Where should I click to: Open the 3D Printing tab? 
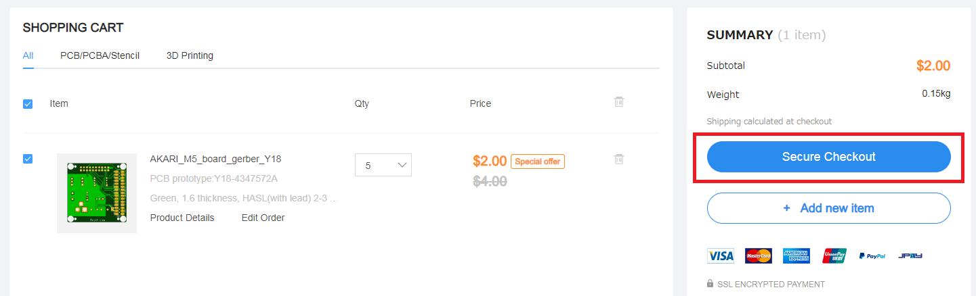click(190, 55)
